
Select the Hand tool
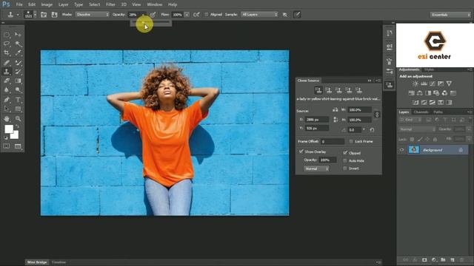coord(7,118)
